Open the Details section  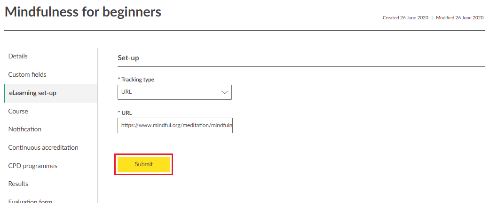tap(18, 57)
